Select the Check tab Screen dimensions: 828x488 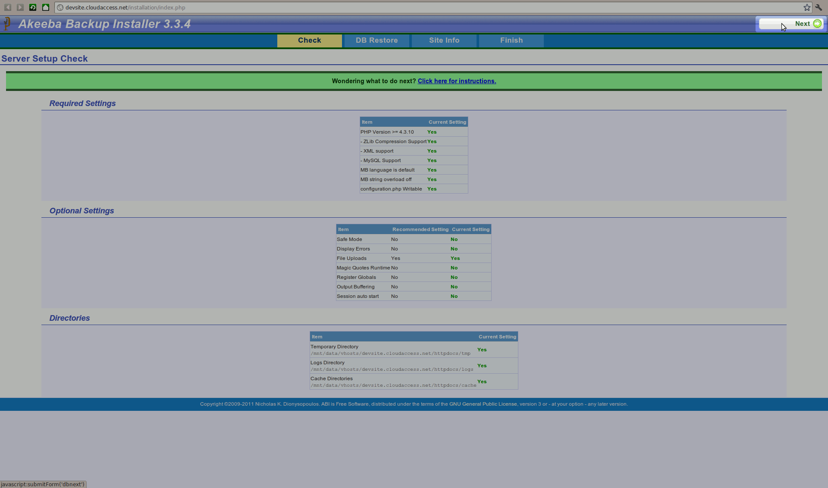tap(310, 41)
